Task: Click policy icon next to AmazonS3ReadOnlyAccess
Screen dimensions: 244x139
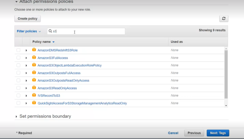Action: pos(34,87)
